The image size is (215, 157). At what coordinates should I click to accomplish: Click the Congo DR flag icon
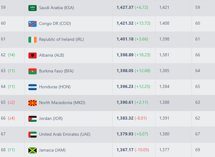point(32,23)
